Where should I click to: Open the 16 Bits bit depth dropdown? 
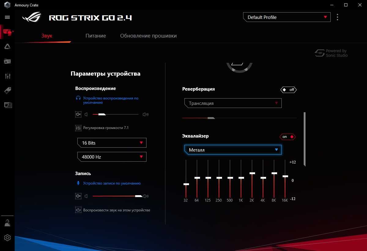[112, 143]
